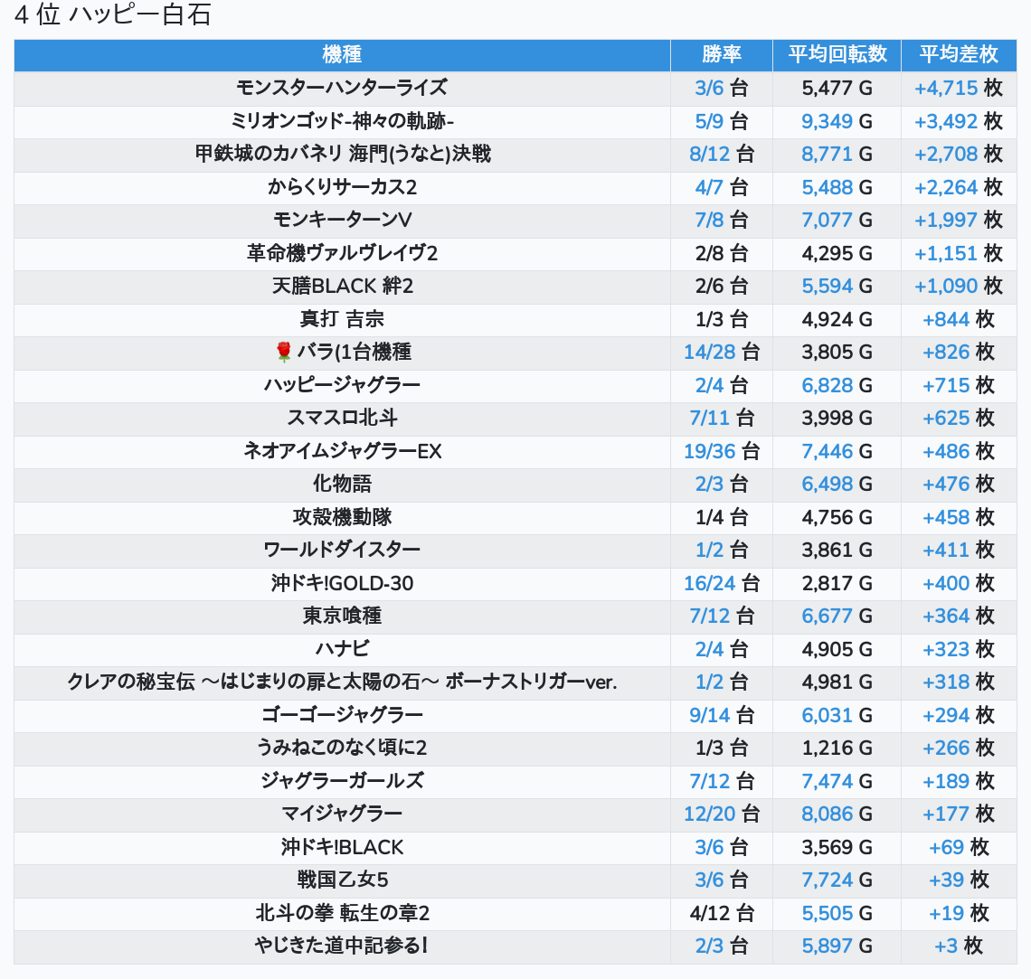Click the 化物語 machine name
The image size is (1031, 979).
(x=342, y=485)
